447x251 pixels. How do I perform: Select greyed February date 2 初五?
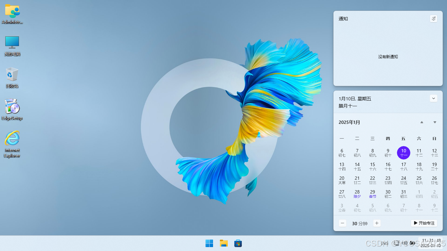click(434, 194)
